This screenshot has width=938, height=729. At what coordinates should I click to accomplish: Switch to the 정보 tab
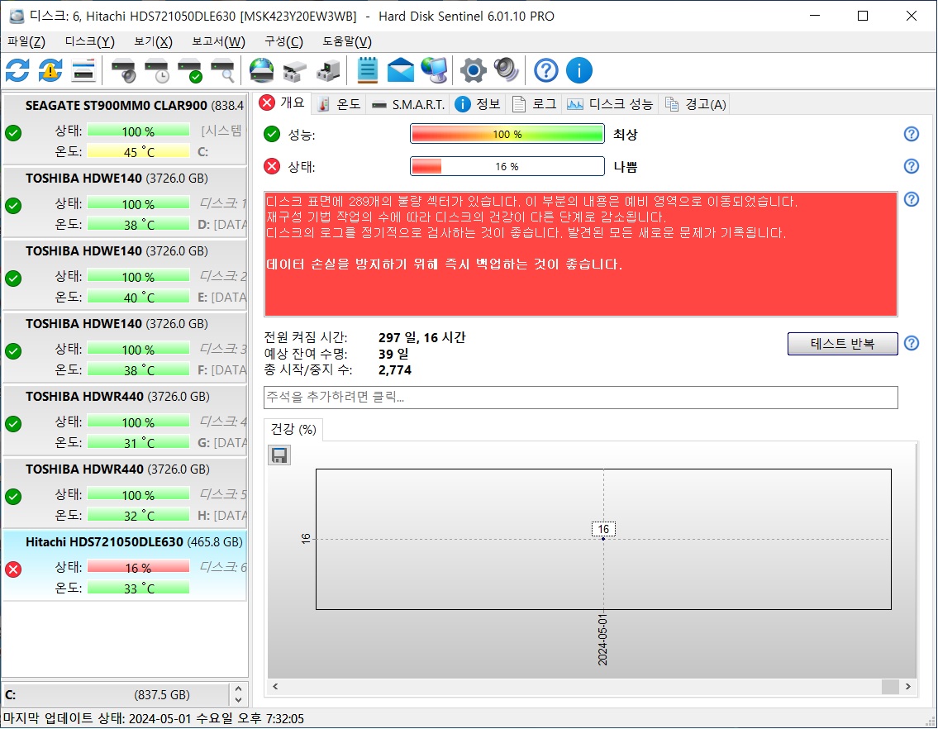point(478,104)
